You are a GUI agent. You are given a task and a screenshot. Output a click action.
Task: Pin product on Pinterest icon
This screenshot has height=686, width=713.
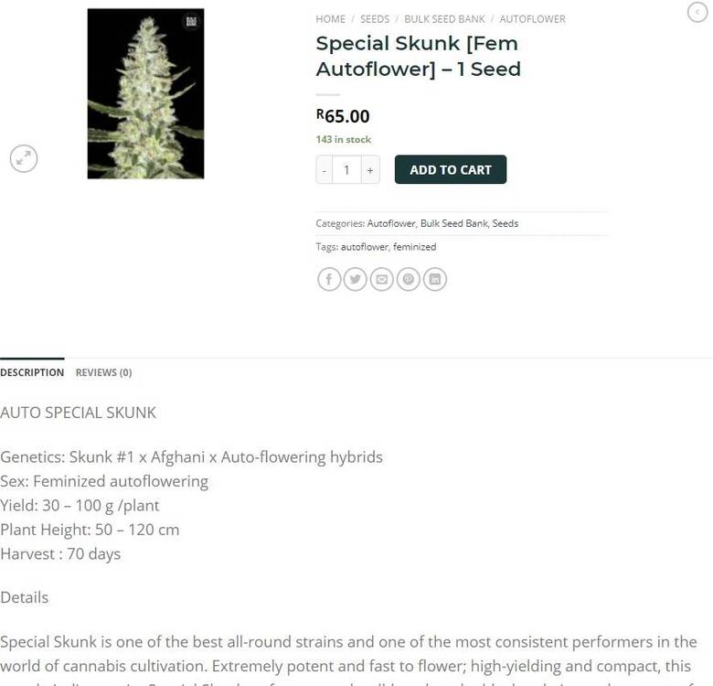408,279
